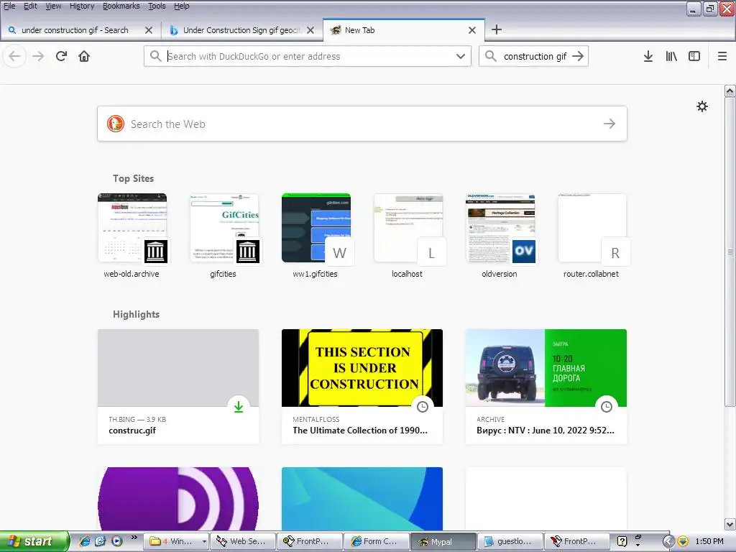Close the Under Construction Sign gif tab
The width and height of the screenshot is (736, 552).
[310, 30]
